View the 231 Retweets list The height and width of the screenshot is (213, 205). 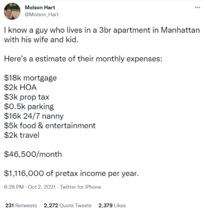coord(21,205)
